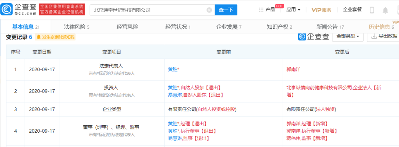The image size is (399, 147).
Task: Click 有限责任公司(法人独资) text
Action: (311, 110)
